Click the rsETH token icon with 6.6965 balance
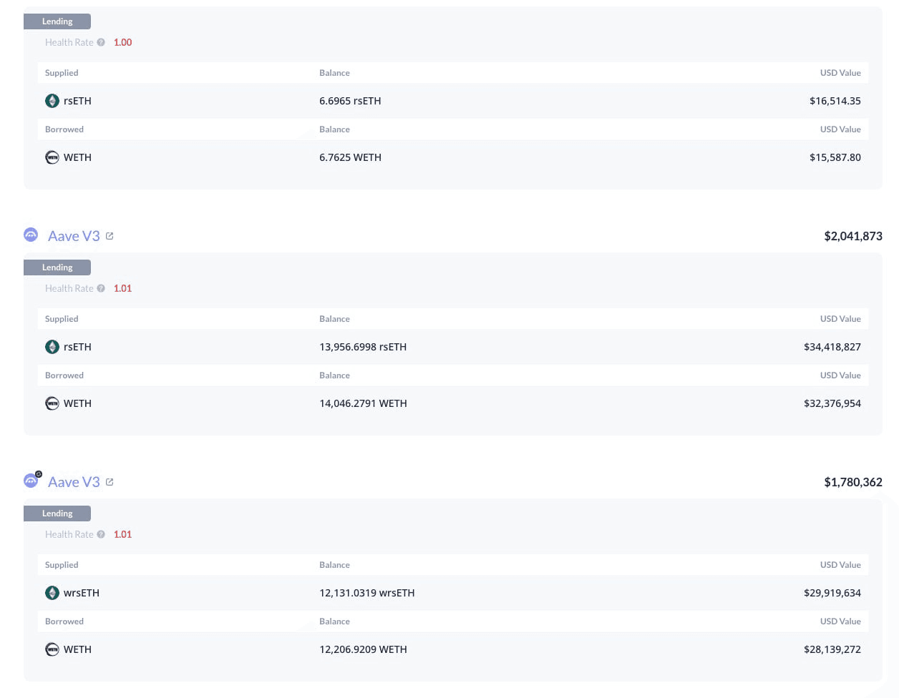 (x=52, y=101)
